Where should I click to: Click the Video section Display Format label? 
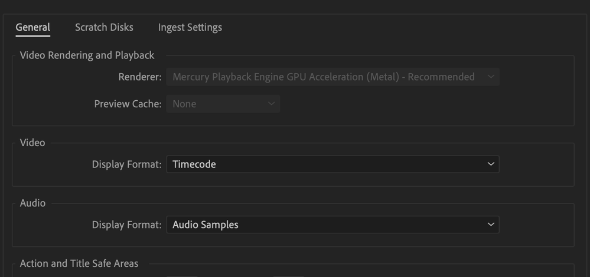point(126,164)
